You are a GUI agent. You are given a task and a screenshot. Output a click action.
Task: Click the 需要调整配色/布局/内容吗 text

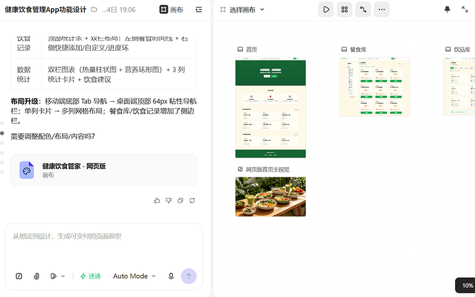(x=53, y=136)
